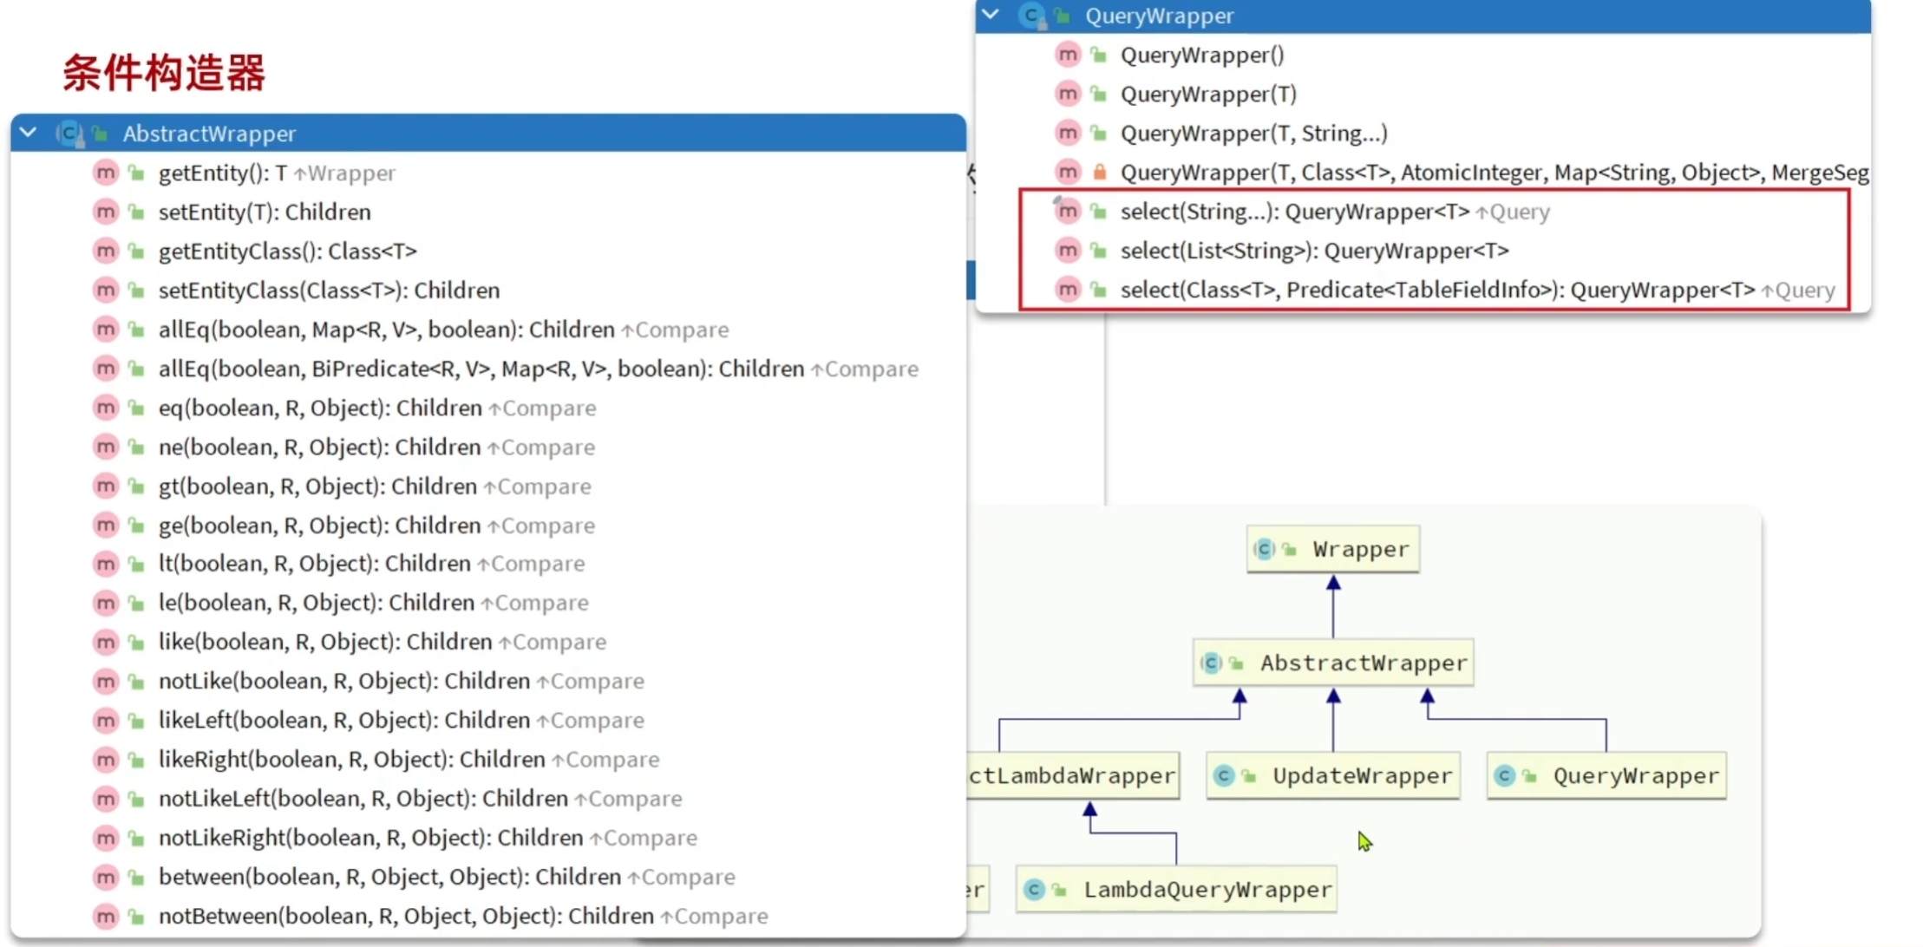Click public visibility icon beside eq(boolean, R, Object)
The image size is (1923, 947).
click(x=136, y=408)
